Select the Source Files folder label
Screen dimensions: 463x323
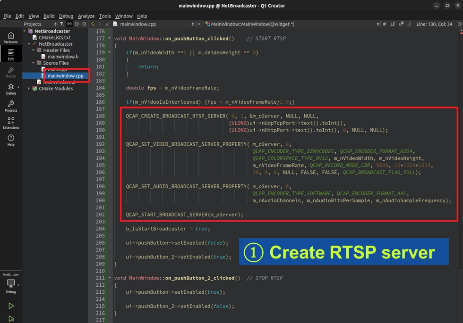(56, 63)
